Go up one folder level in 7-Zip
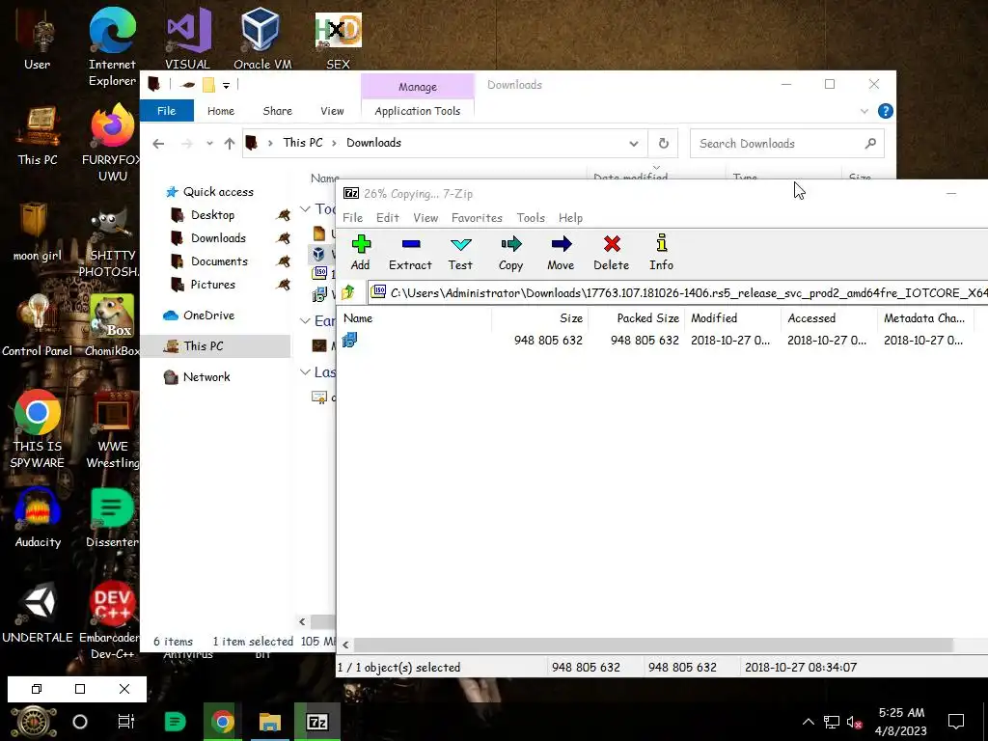Image resolution: width=988 pixels, height=741 pixels. (348, 292)
